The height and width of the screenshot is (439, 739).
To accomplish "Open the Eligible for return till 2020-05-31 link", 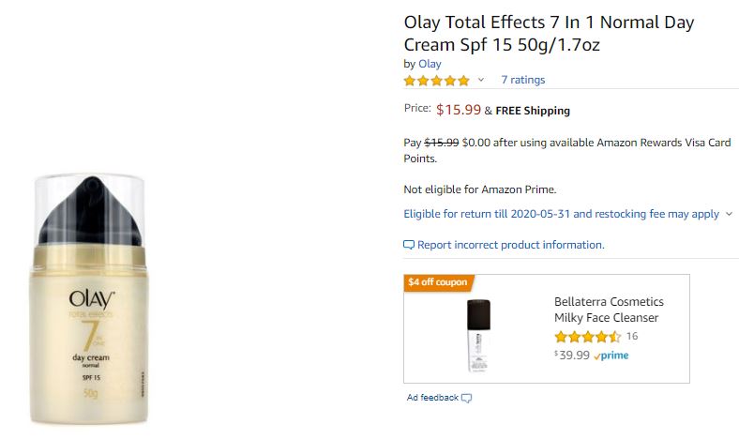I will [561, 214].
